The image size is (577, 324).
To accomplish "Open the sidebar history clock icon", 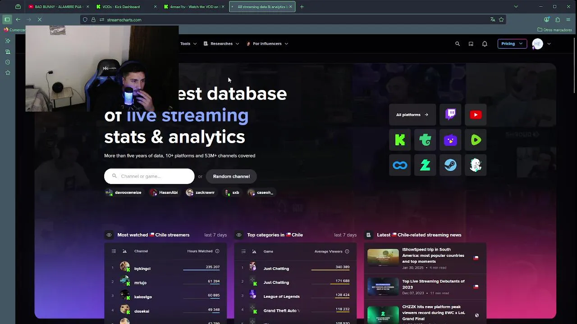I will pos(8,62).
